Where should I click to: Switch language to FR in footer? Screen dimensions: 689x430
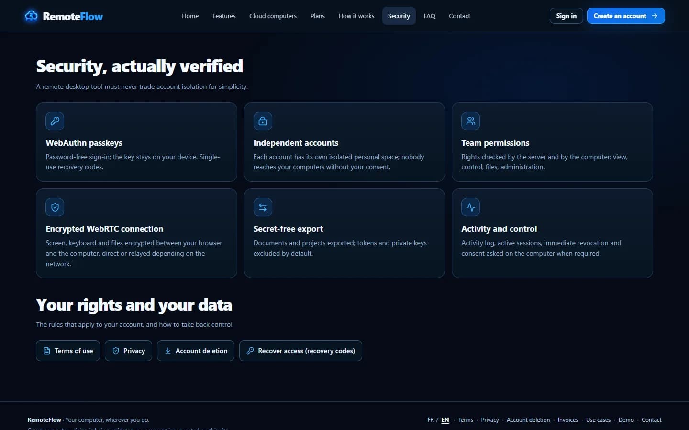pos(431,420)
